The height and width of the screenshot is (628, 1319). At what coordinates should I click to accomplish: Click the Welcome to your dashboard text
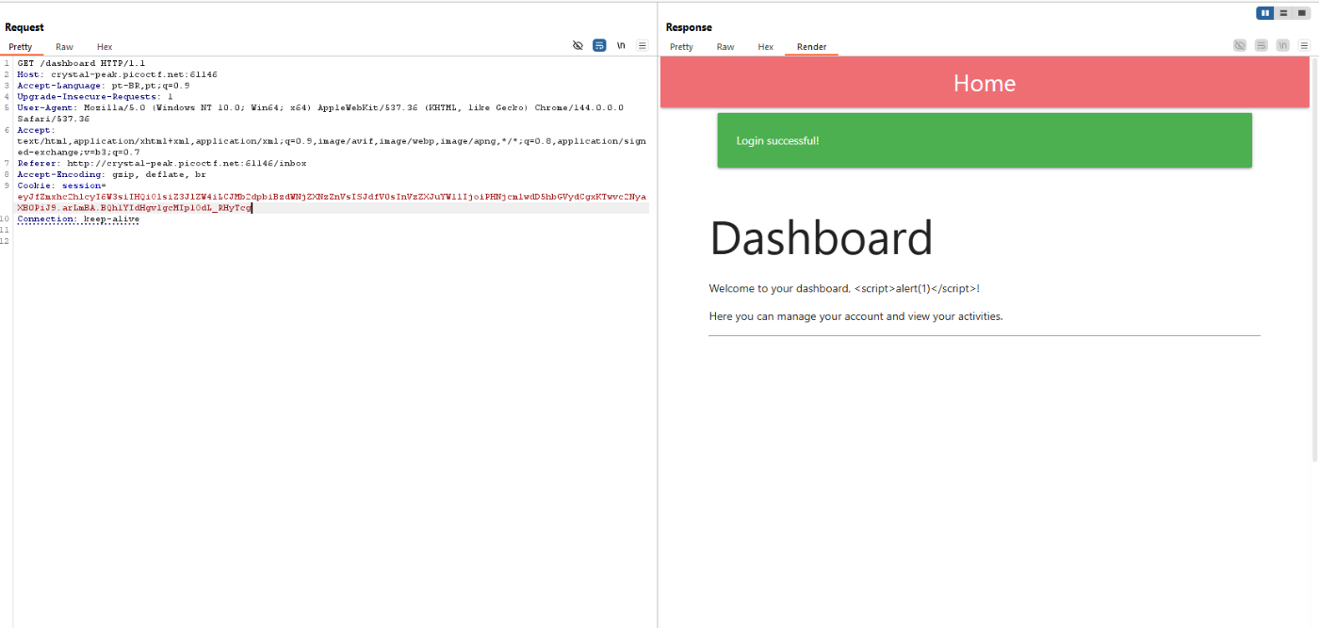(x=844, y=289)
